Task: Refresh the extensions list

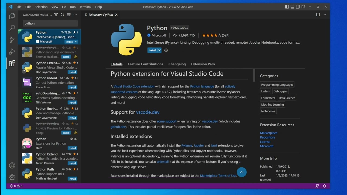Action: point(62,15)
